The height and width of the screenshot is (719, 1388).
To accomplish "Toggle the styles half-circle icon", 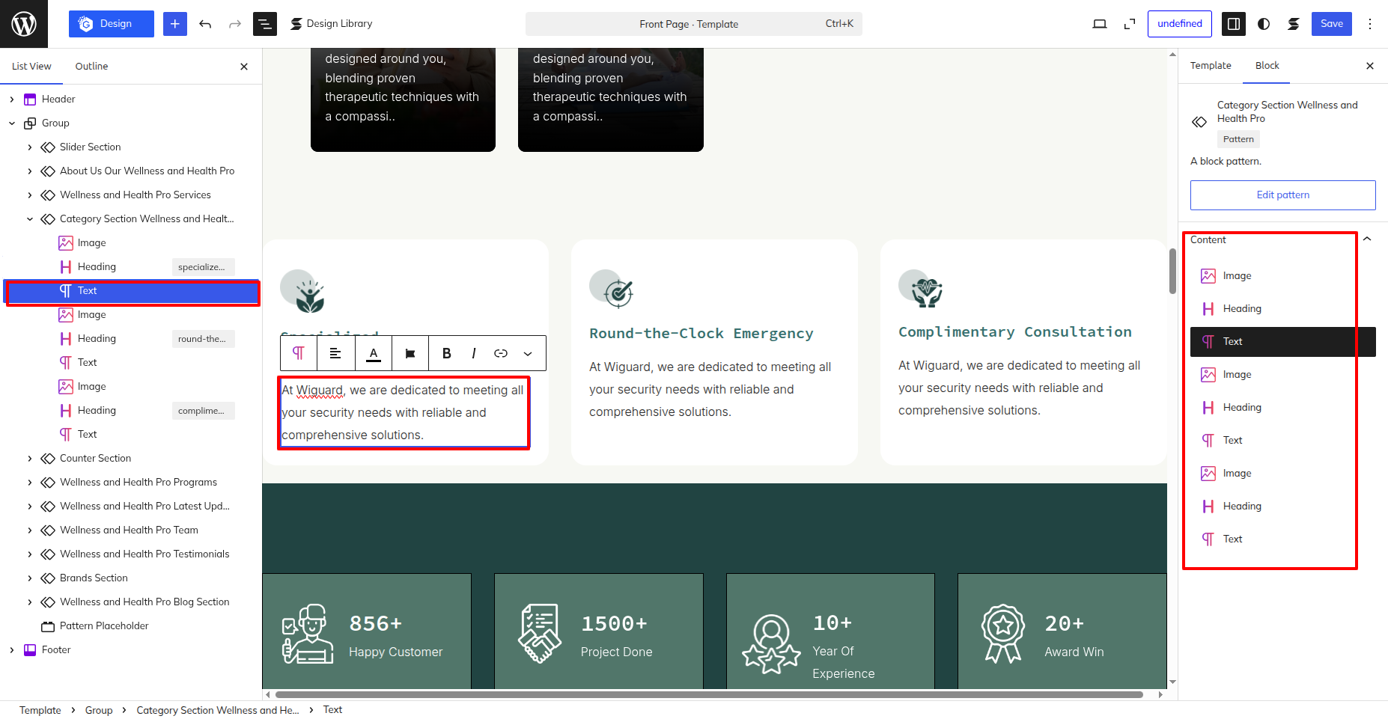I will [1264, 24].
